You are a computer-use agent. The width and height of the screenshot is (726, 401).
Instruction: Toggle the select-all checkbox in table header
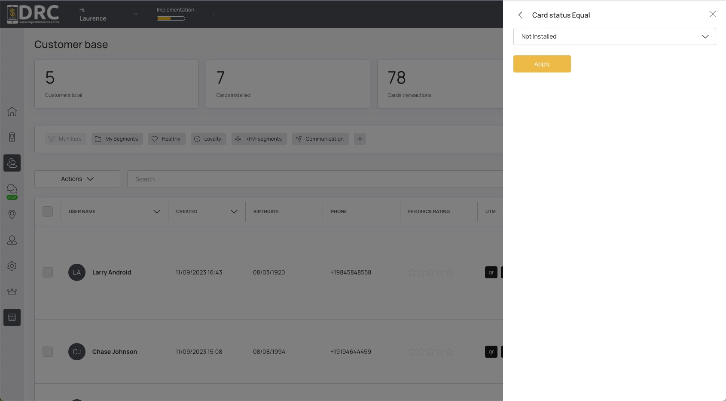(48, 211)
